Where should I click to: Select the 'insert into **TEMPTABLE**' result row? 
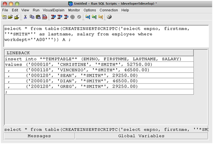[x=99, y=59]
